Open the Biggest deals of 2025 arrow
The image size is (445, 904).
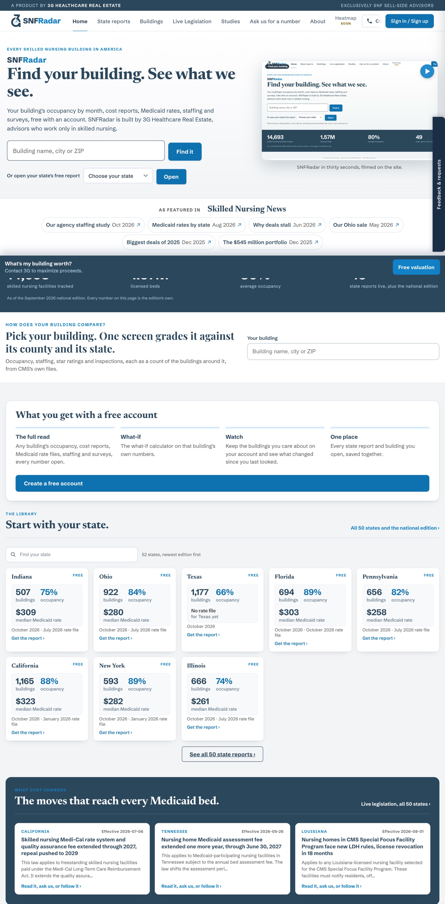click(209, 242)
